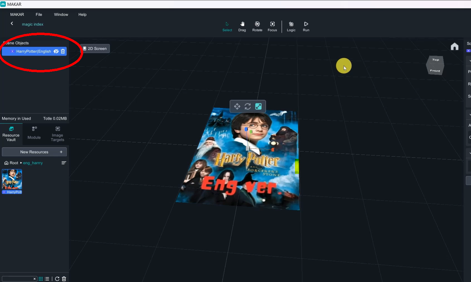
Task: Switch resources to grid view
Action: click(x=41, y=279)
